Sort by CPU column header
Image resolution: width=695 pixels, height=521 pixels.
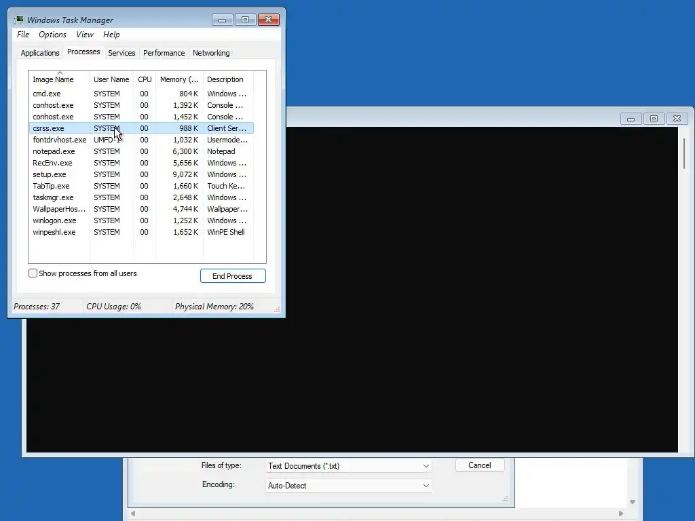pos(145,79)
